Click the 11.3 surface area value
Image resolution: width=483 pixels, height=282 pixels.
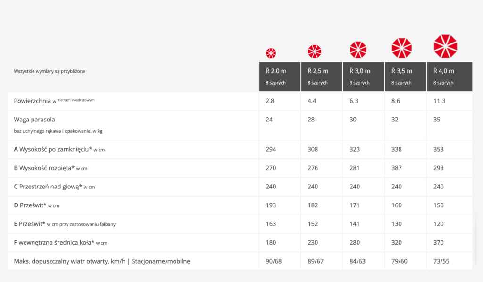click(x=440, y=101)
